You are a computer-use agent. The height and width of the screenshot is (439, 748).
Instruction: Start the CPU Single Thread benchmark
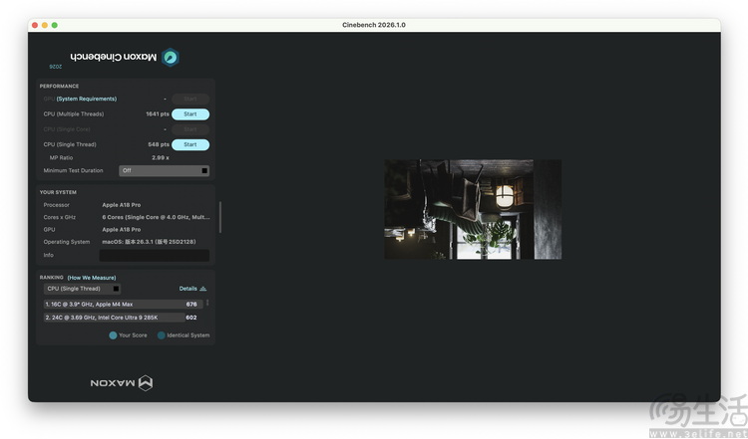pos(189,145)
